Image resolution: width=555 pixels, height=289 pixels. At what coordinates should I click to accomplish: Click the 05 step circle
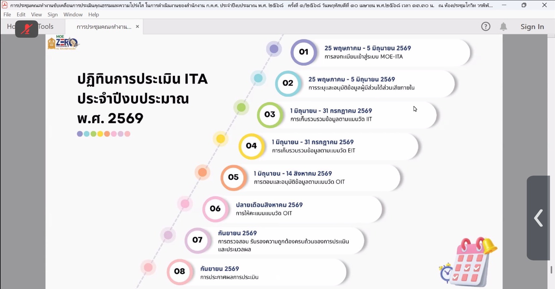[x=233, y=177]
